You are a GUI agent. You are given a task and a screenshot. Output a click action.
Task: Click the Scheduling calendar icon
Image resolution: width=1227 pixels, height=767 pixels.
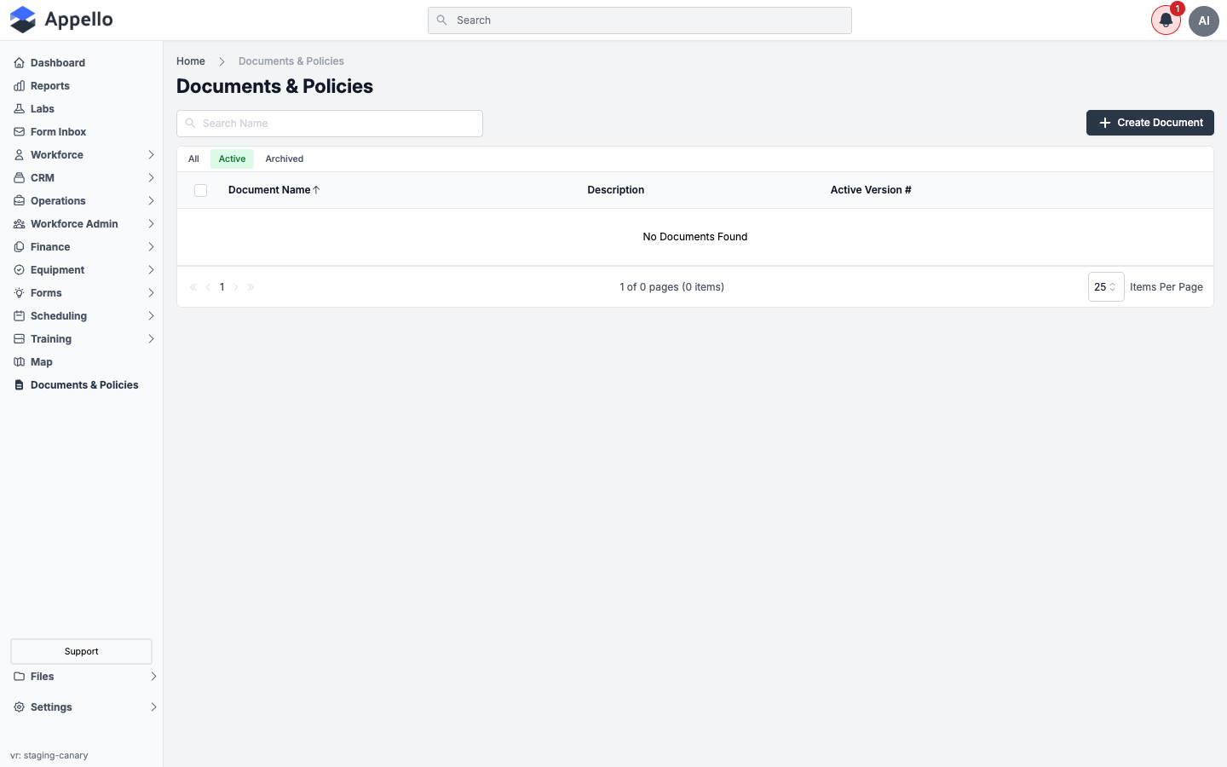(x=19, y=316)
